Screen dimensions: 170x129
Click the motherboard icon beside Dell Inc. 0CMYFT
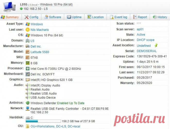(28, 74)
